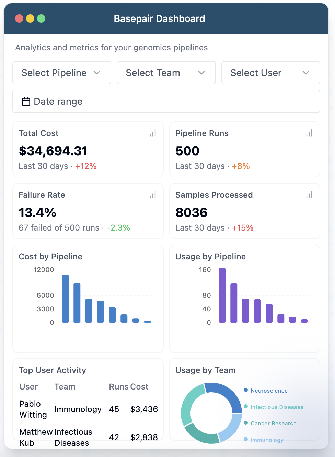Click the blue dot beside Neuroscience legend
Screen dimensions: 335x457
click(245, 390)
